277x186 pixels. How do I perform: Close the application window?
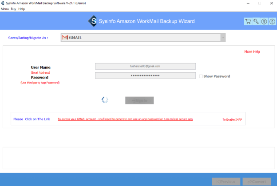click(x=272, y=3)
